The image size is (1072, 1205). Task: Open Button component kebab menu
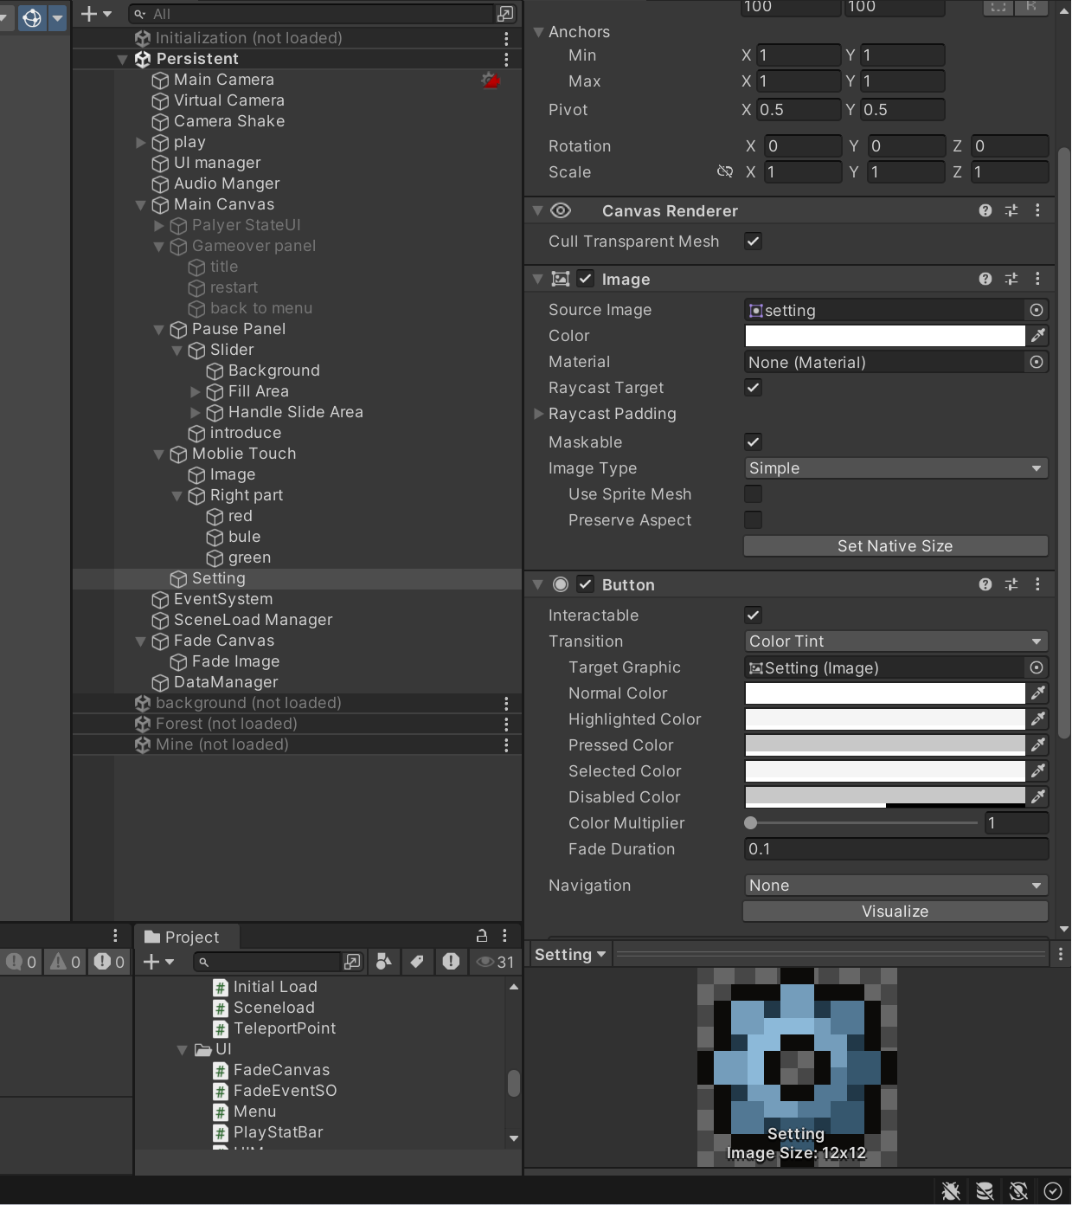click(1037, 584)
